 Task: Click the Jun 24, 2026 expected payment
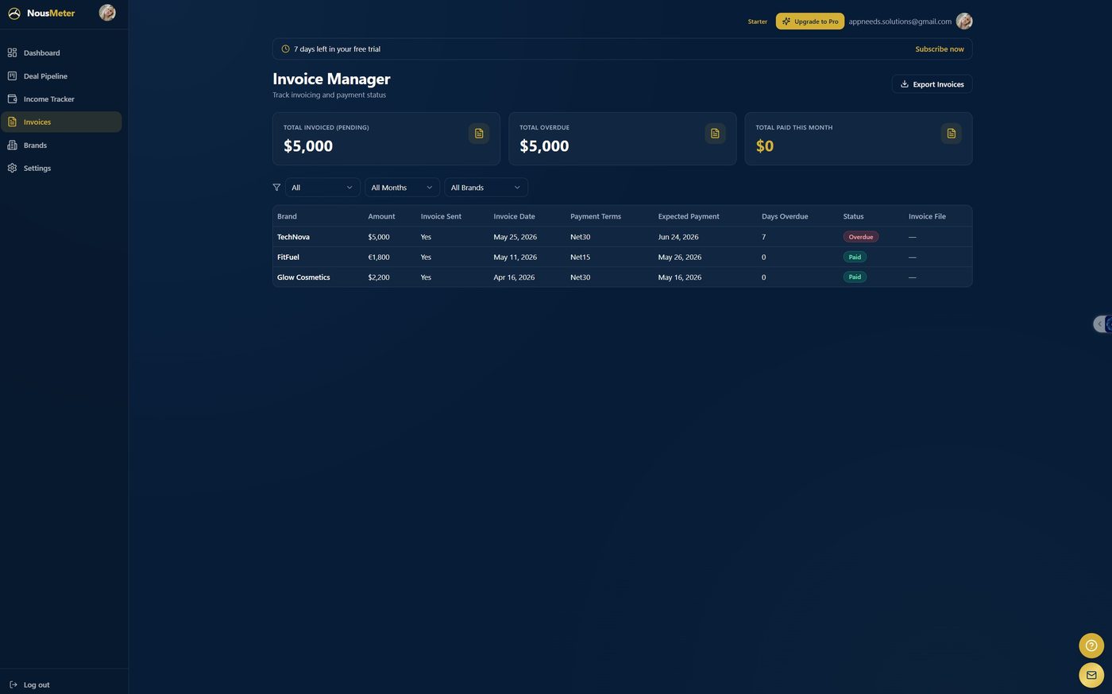coord(678,237)
